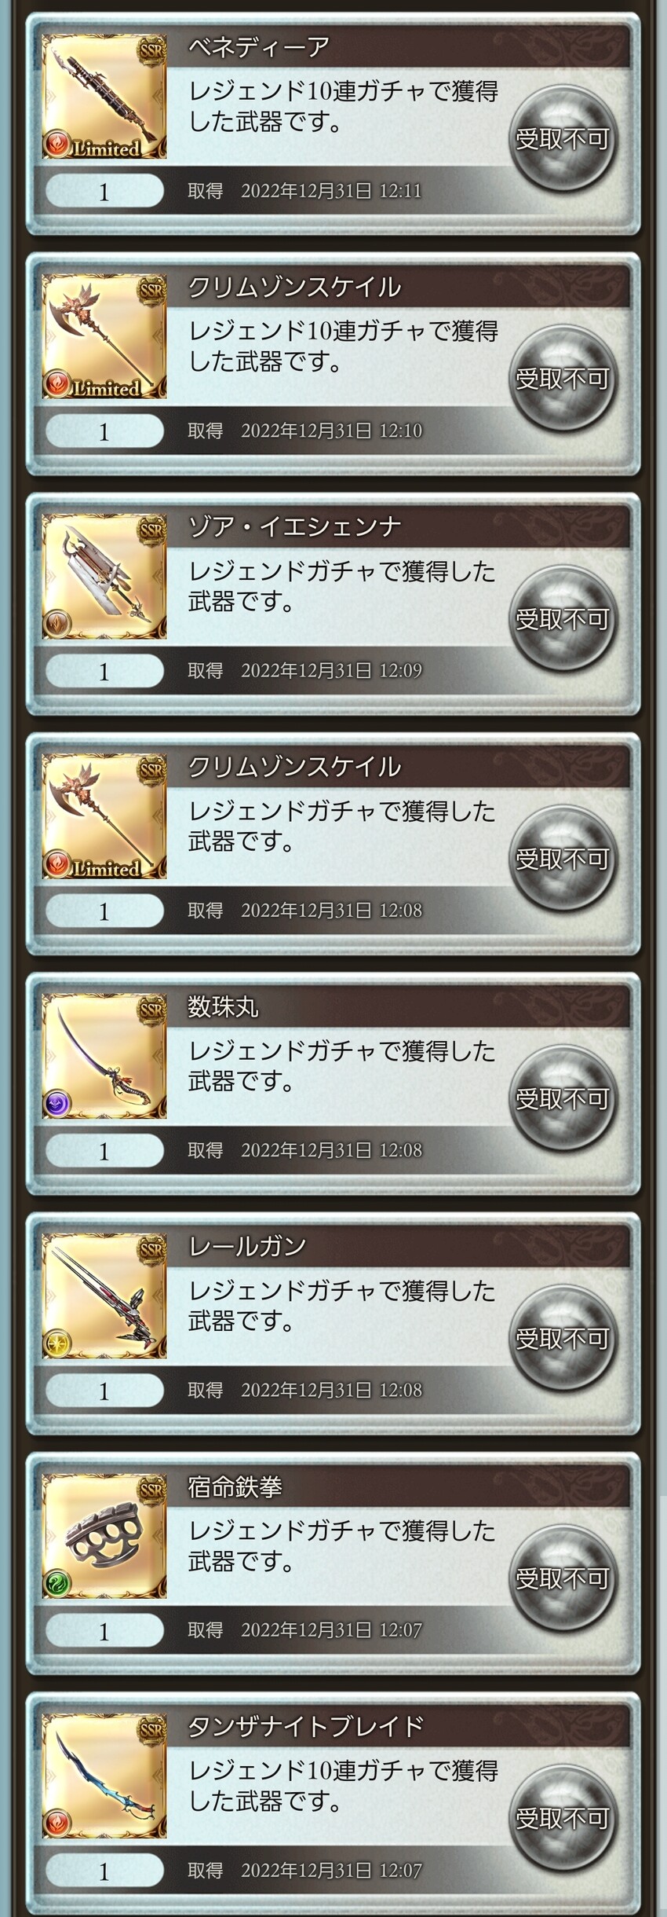Open the 数珠丸 katana icon
Viewport: 667px width, 1917px height.
(x=104, y=1056)
